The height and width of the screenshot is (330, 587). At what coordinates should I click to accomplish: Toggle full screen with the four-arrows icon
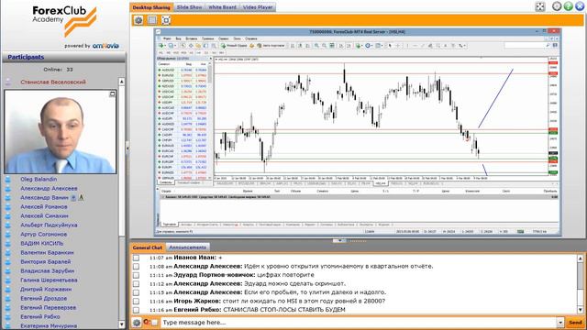(x=540, y=6)
